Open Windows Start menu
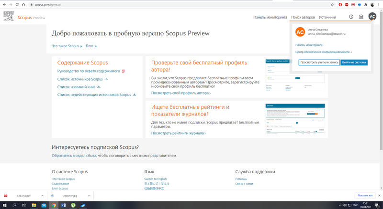383x209 pixels. [4, 205]
